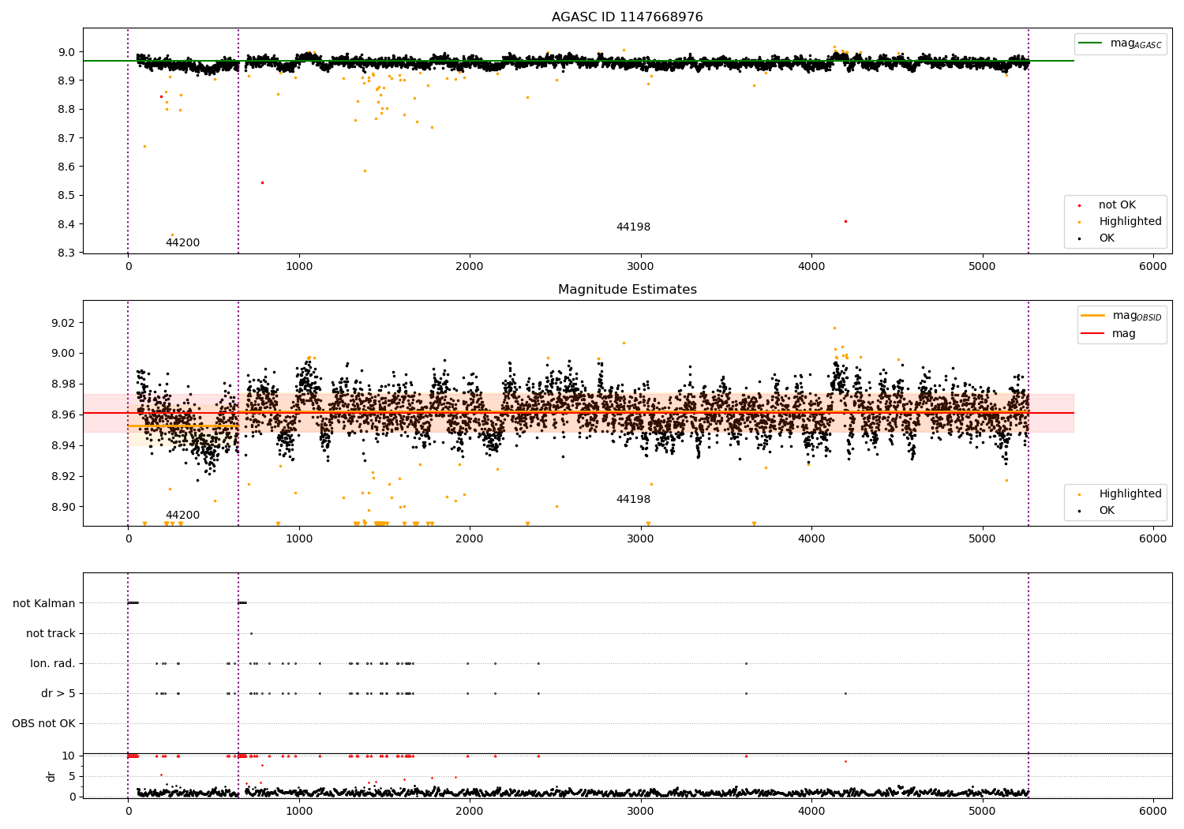1184x829 pixels.
Task: Click the red not-OK point near 8.4 magnitude
Action: [845, 221]
